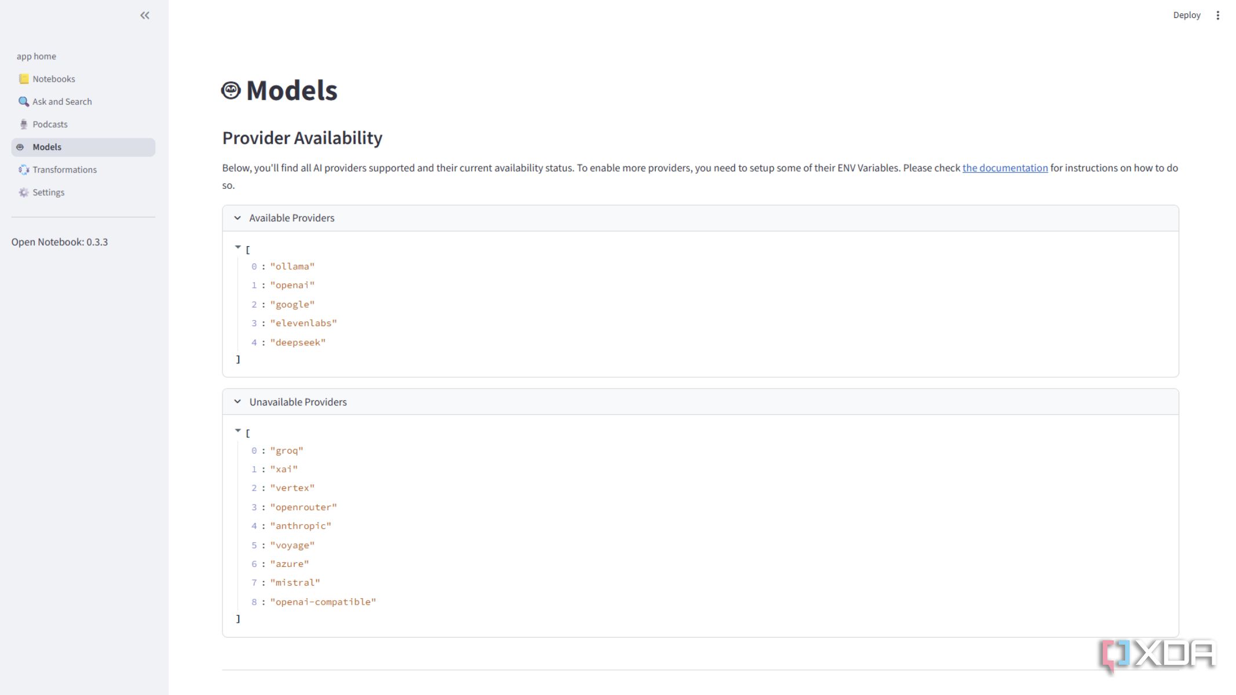Click the Models icon in sidebar

[20, 147]
